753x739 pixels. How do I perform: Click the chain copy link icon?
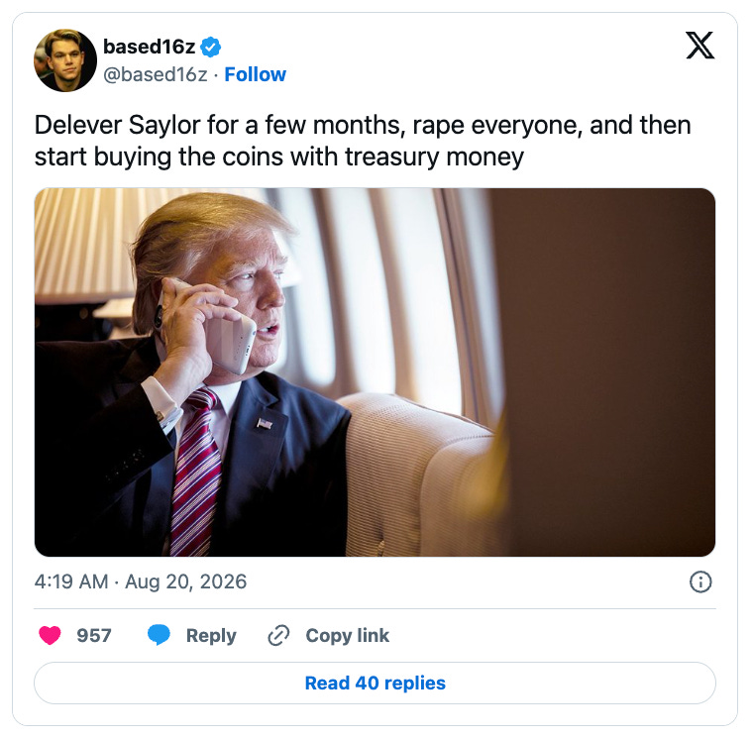coord(278,635)
